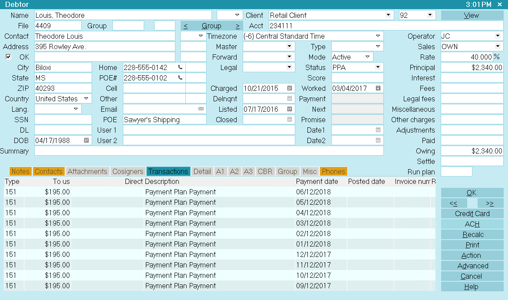This screenshot has height=300, width=508.
Task: Open calendar for Closed date
Action: point(290,120)
